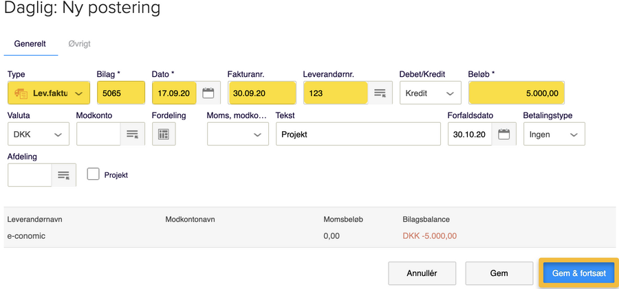Image resolution: width=619 pixels, height=289 pixels.
Task: Switch to the Øvrigt tab
Action: (79, 44)
